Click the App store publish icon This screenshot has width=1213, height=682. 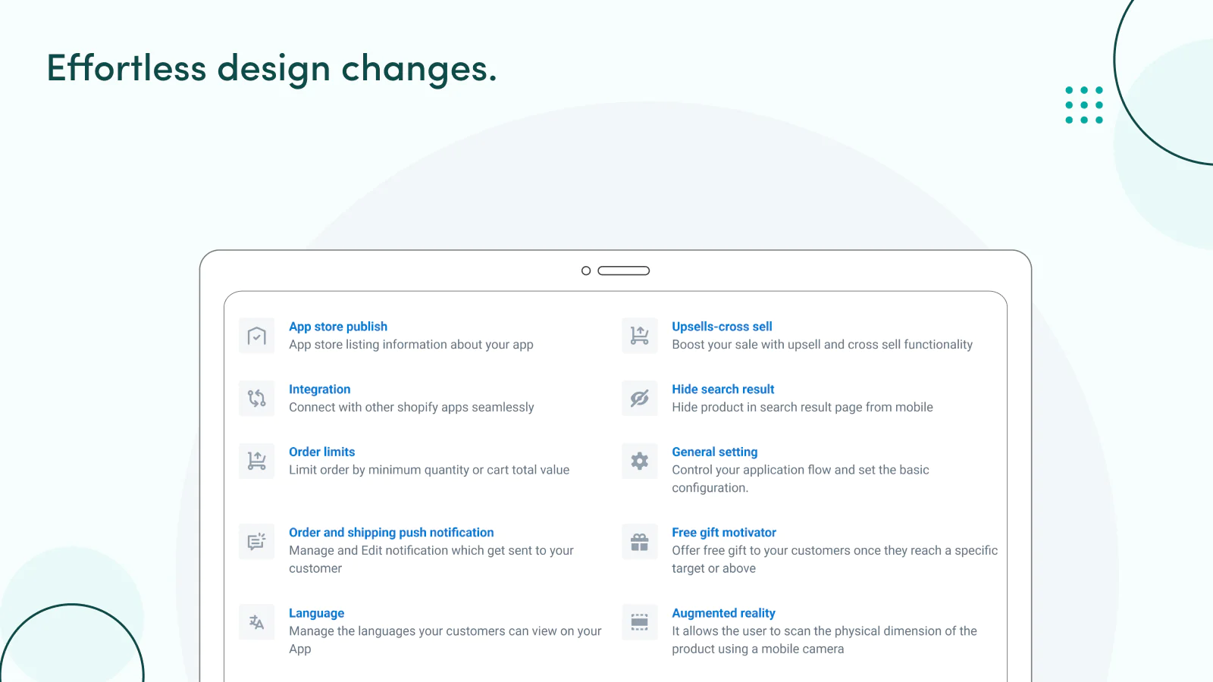[257, 336]
